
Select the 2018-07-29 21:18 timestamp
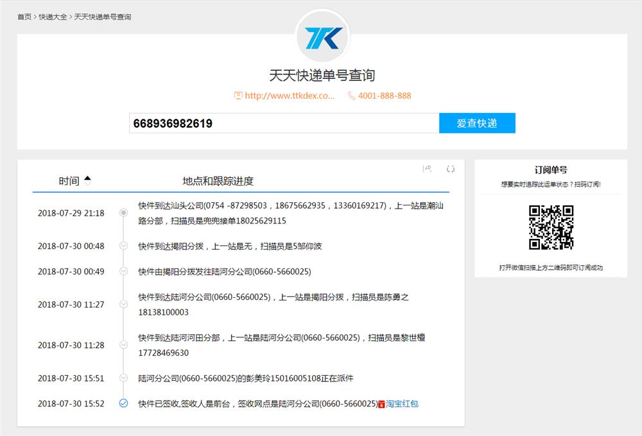(x=71, y=213)
